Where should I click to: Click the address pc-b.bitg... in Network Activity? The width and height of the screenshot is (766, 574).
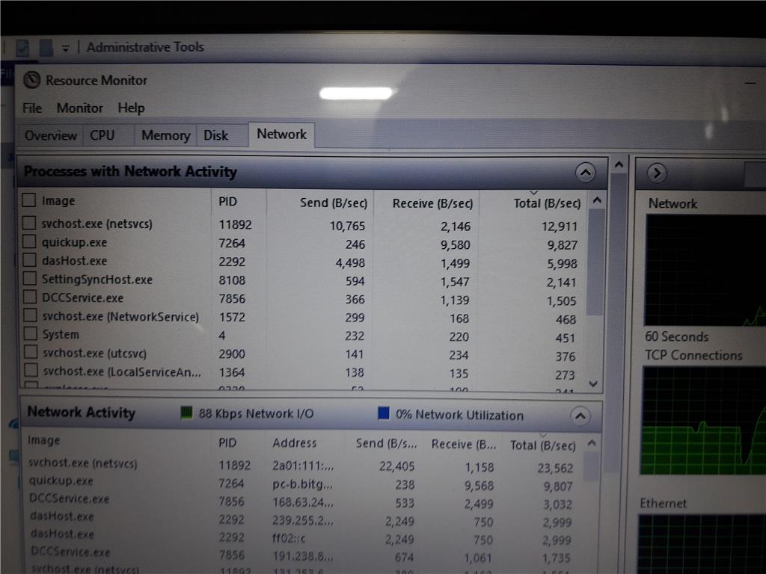(302, 484)
